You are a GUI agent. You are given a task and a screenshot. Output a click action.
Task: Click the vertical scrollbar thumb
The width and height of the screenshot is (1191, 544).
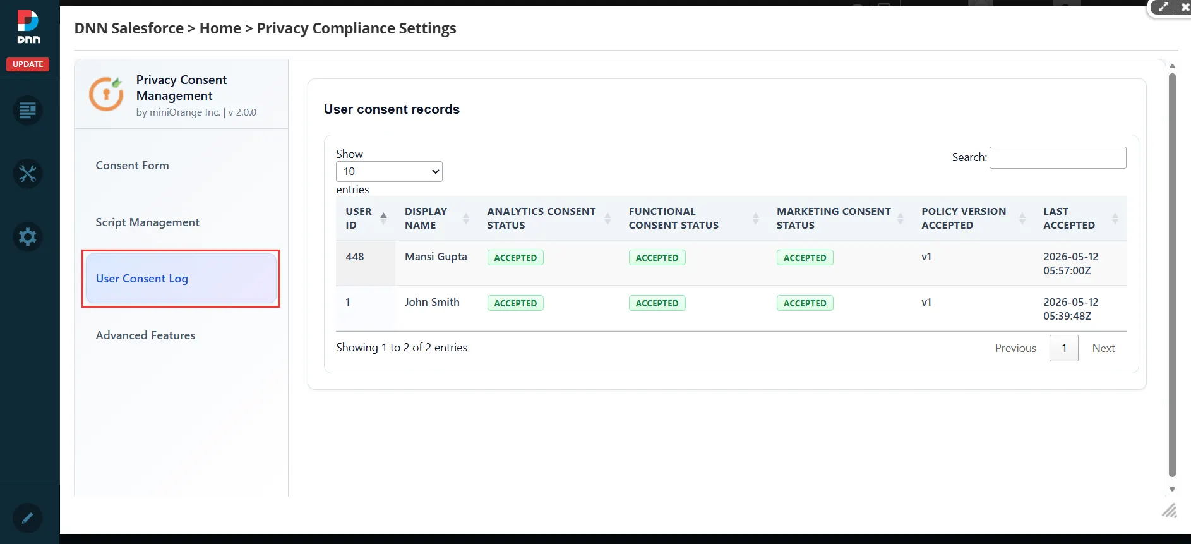[1172, 275]
